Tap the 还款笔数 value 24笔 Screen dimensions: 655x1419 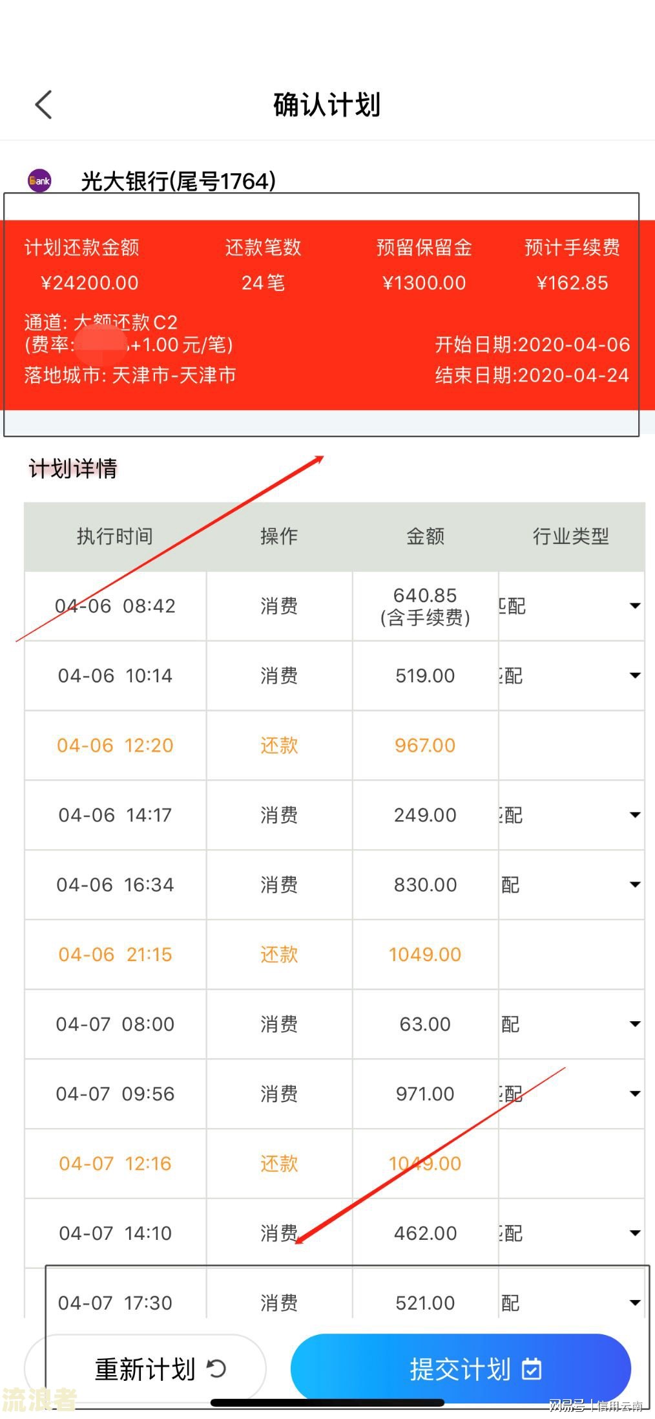coord(263,283)
